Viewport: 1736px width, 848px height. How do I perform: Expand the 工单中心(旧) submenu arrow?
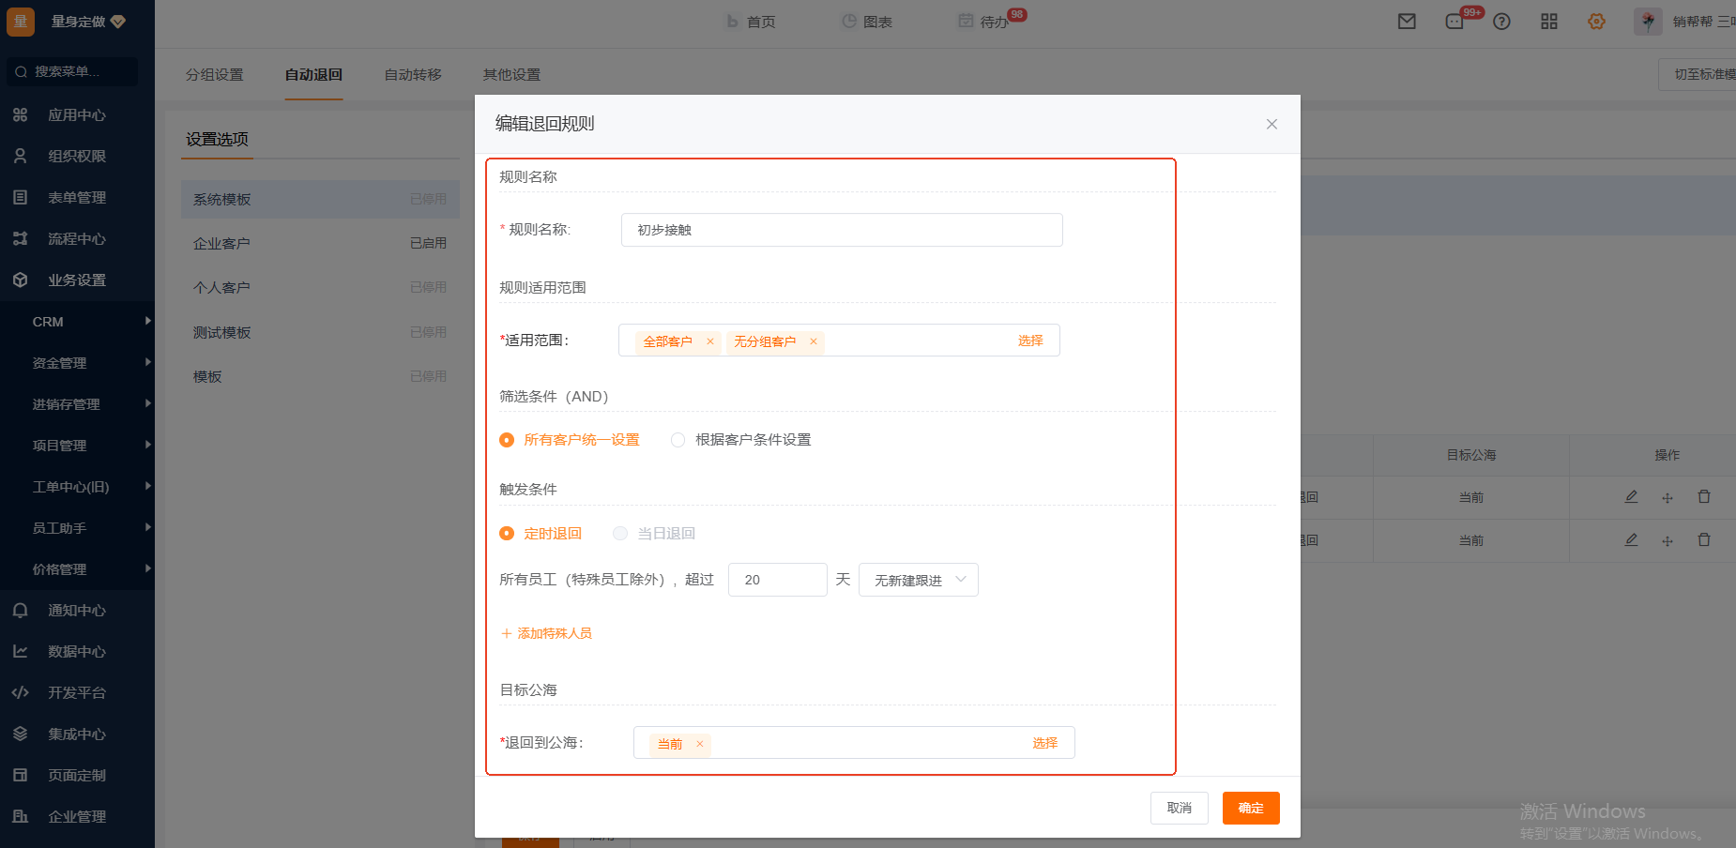click(148, 486)
